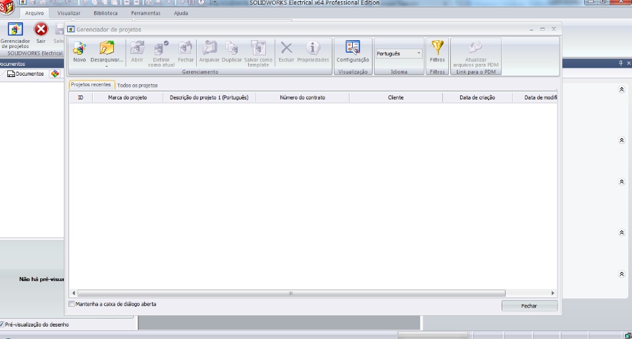Collapse the fifth section chevron on right panel

pyautogui.click(x=621, y=274)
